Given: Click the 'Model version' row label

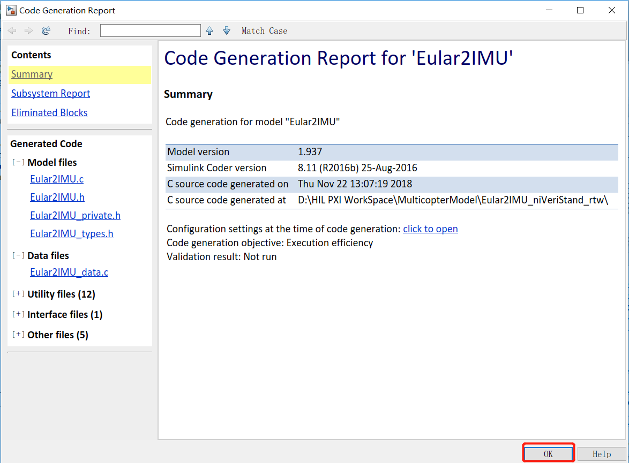Looking at the screenshot, I should coord(198,152).
